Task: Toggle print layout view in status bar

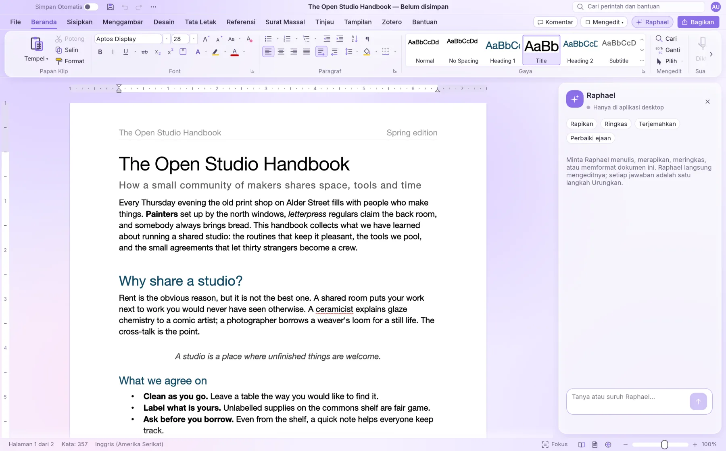Action: pos(595,445)
